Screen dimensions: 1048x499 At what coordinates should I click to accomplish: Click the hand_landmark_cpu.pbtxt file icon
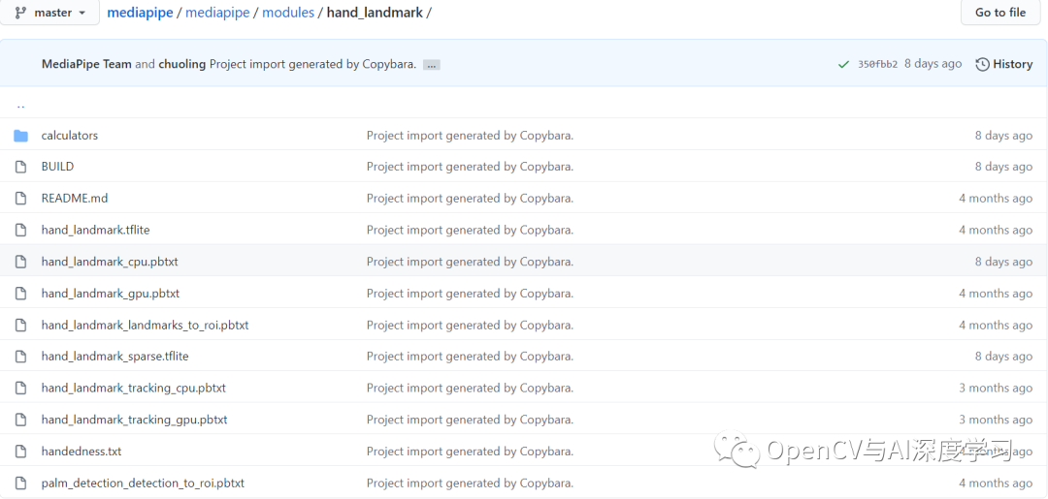point(20,263)
